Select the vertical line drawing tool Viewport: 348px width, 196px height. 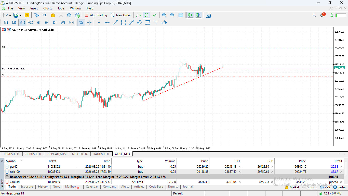tap(99, 22)
